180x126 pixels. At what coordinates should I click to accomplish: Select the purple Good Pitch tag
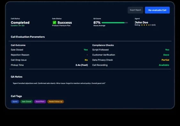40,101
